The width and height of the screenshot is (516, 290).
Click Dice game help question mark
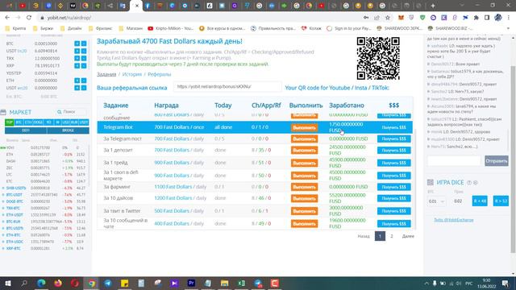[x=469, y=183]
